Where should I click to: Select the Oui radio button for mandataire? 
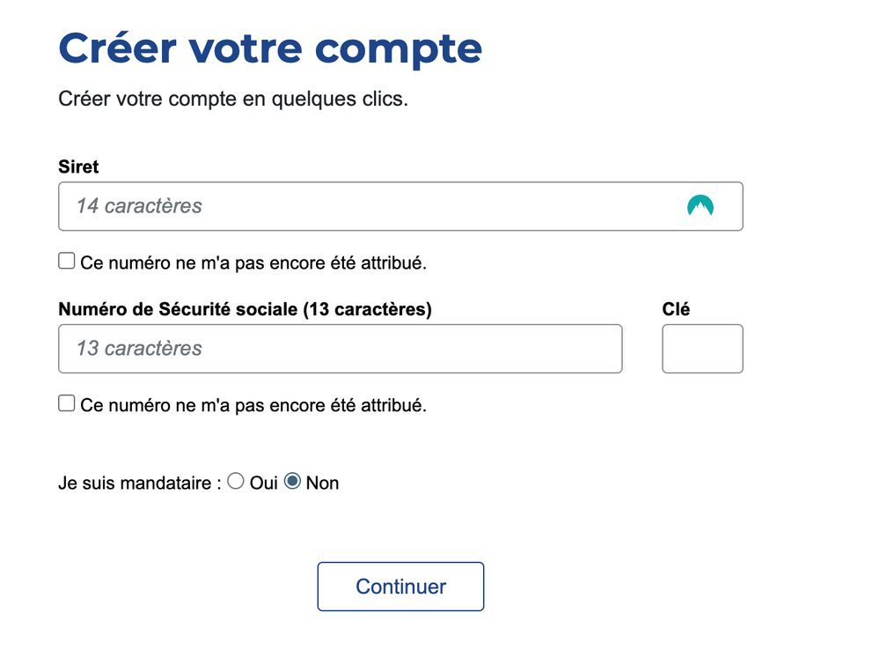click(236, 481)
